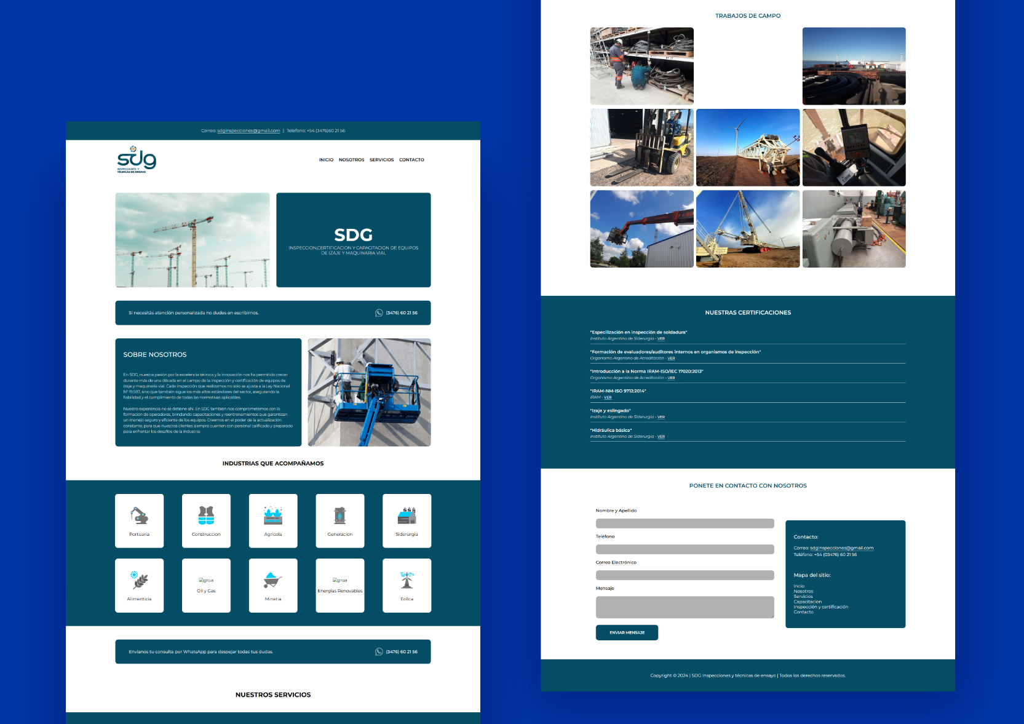
Task: Select the Generacion industry icon
Action: 339,515
